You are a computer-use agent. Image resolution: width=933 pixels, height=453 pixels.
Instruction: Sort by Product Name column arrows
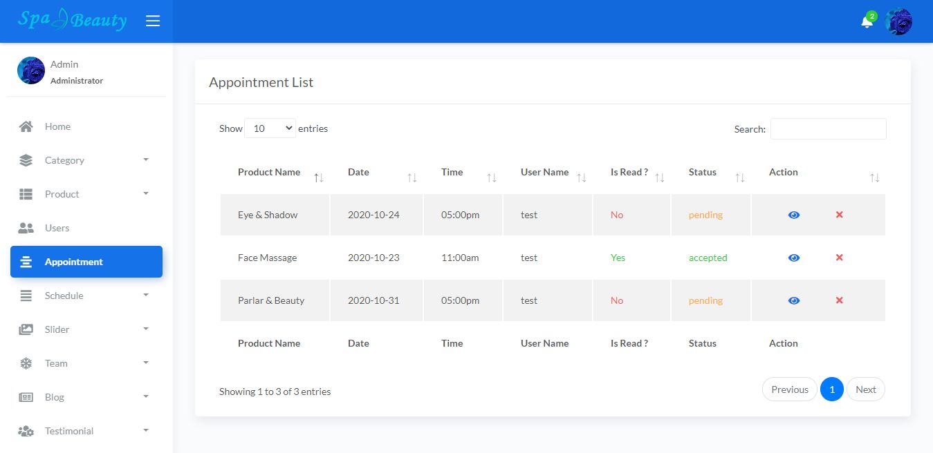318,177
